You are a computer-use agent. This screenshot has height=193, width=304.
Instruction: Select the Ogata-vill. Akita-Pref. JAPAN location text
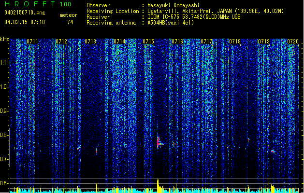pos(216,11)
